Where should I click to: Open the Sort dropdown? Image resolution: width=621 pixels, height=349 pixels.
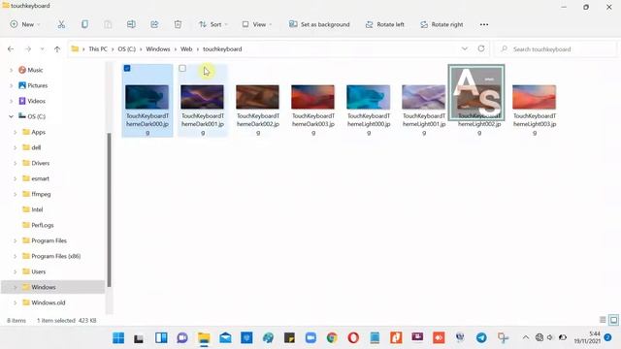(213, 24)
